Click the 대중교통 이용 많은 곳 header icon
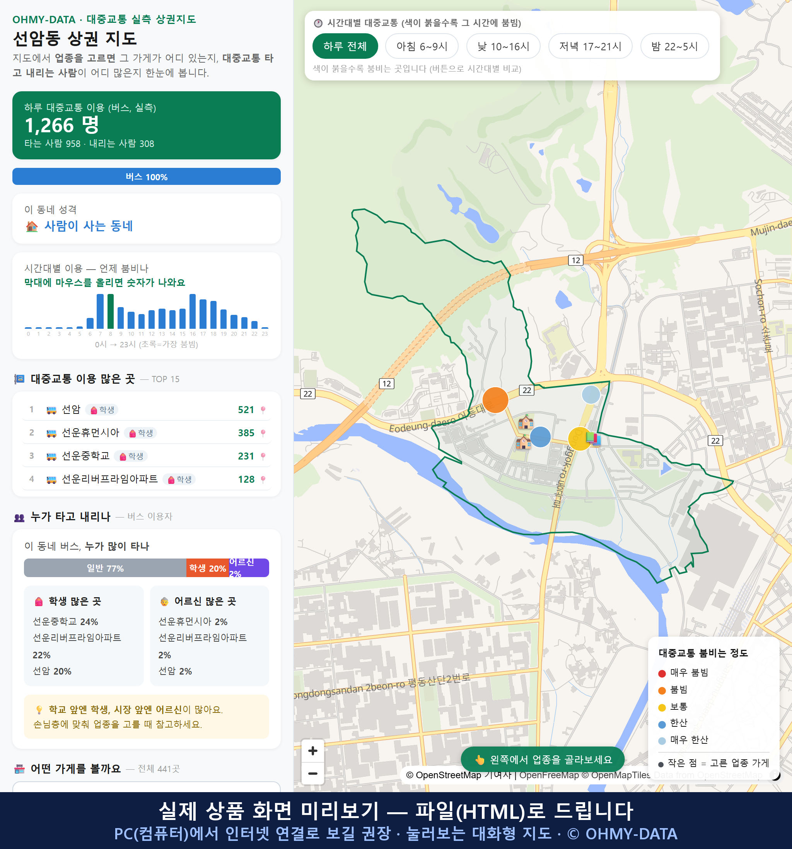This screenshot has height=849, width=792. pyautogui.click(x=19, y=379)
